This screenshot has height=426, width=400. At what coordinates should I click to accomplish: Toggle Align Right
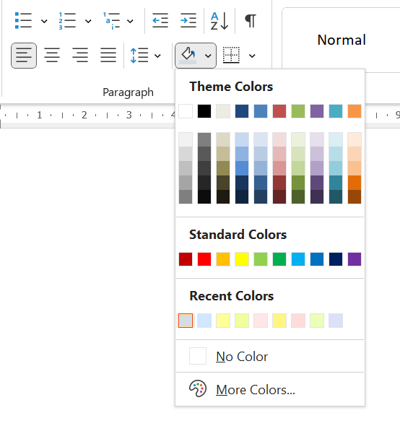pos(80,55)
